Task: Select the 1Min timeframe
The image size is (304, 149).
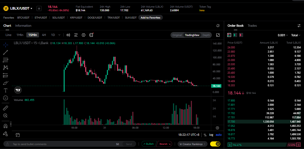Action: point(20,35)
